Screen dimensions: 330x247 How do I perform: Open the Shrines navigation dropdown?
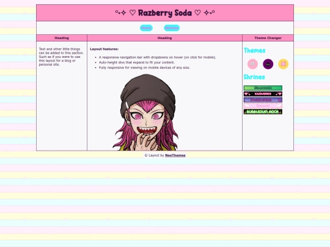coord(172,28)
